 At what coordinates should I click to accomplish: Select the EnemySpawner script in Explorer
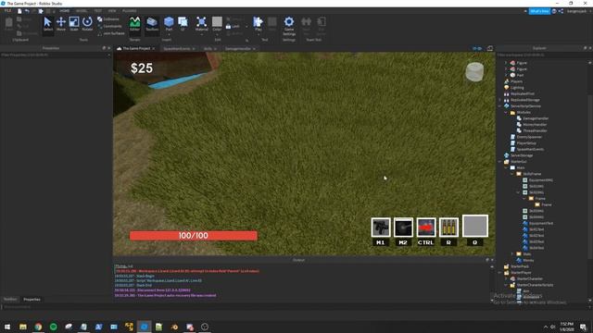click(529, 137)
